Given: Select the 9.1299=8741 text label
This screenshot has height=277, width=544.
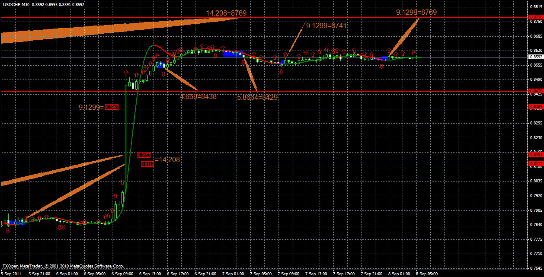Looking at the screenshot, I should 330,27.
